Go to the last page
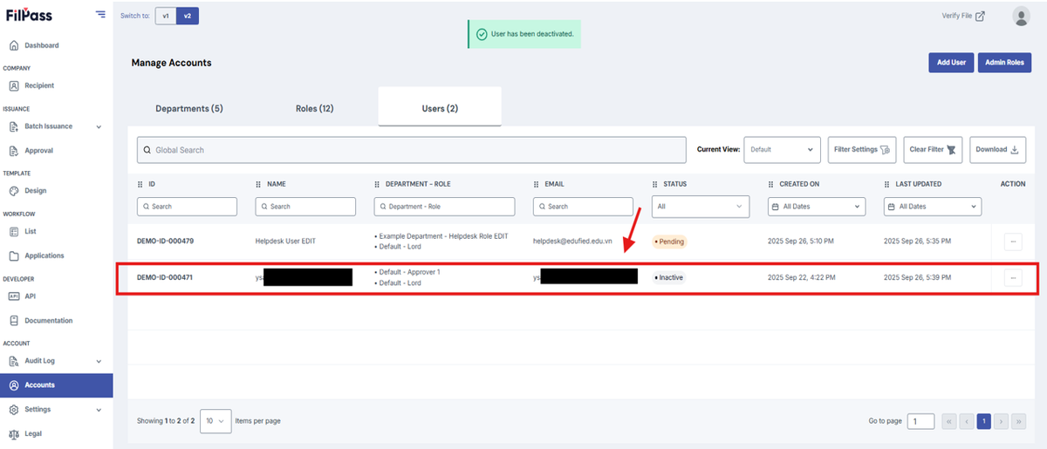 coord(1019,421)
